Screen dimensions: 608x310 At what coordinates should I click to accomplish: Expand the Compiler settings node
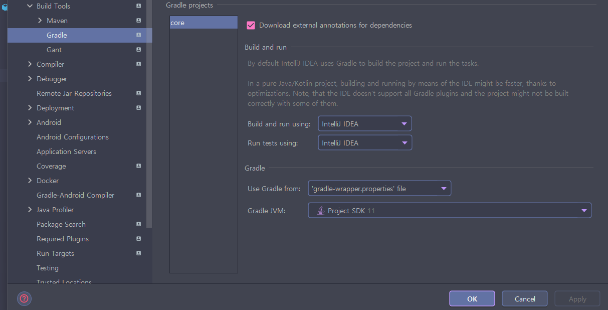pyautogui.click(x=30, y=64)
